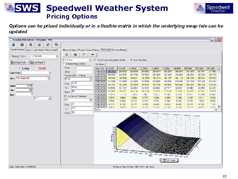Viewport: 238px width, 179px height.
Task: Click the Settings/Tools button
Action: pos(19,62)
